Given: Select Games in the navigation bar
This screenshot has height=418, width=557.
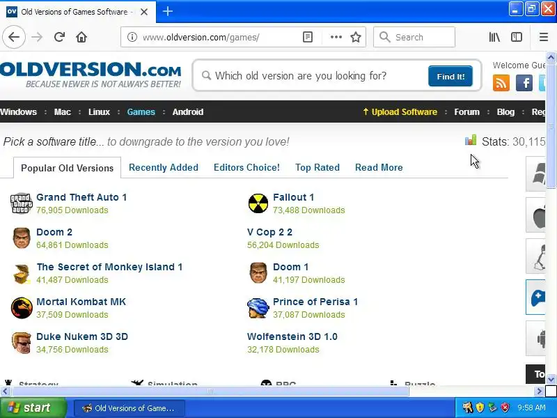Looking at the screenshot, I should tap(141, 112).
